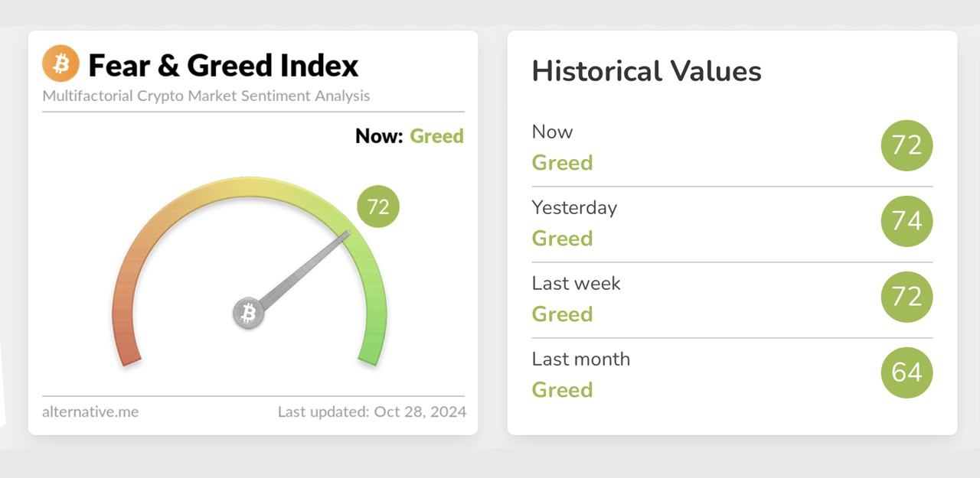Click the 72 badge for Last week
The image size is (980, 478).
pos(906,297)
